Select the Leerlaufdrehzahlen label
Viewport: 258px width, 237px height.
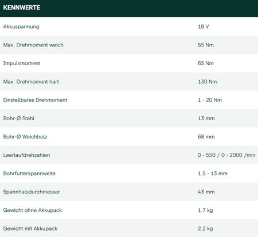26,155
